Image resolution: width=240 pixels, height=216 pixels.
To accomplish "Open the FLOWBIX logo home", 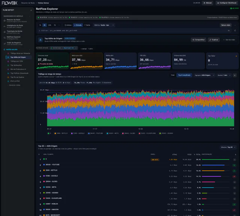I will 9,3.
